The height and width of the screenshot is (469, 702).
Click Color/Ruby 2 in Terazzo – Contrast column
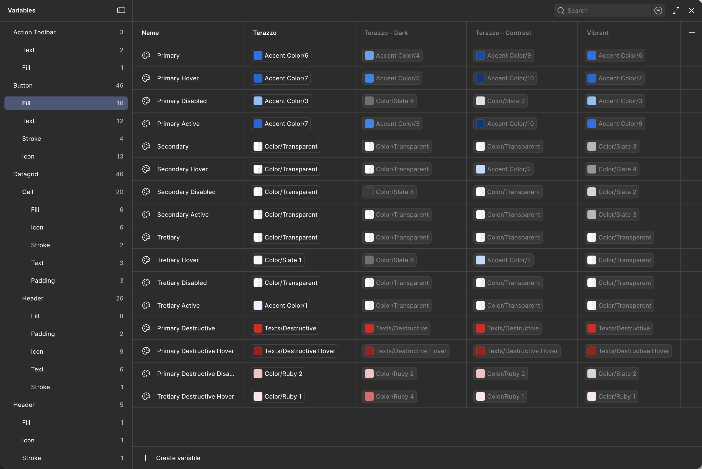[x=500, y=374]
